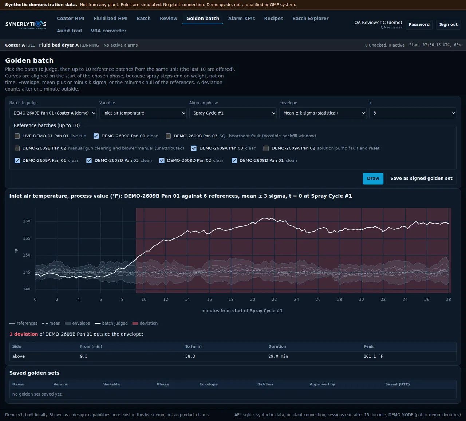Open the Review tab
The width and height of the screenshot is (466, 421).
pos(169,19)
